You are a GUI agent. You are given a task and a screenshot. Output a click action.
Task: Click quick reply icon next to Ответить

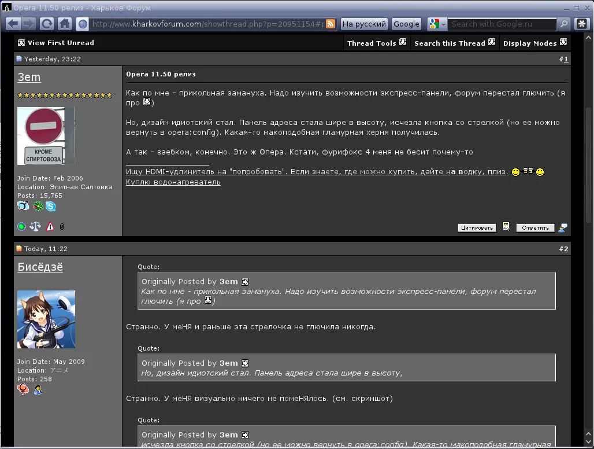[563, 227]
